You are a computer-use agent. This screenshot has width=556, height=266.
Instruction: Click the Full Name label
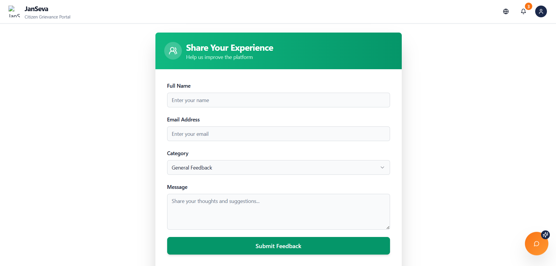179,86
